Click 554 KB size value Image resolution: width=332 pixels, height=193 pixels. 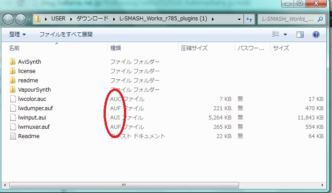[314, 127]
